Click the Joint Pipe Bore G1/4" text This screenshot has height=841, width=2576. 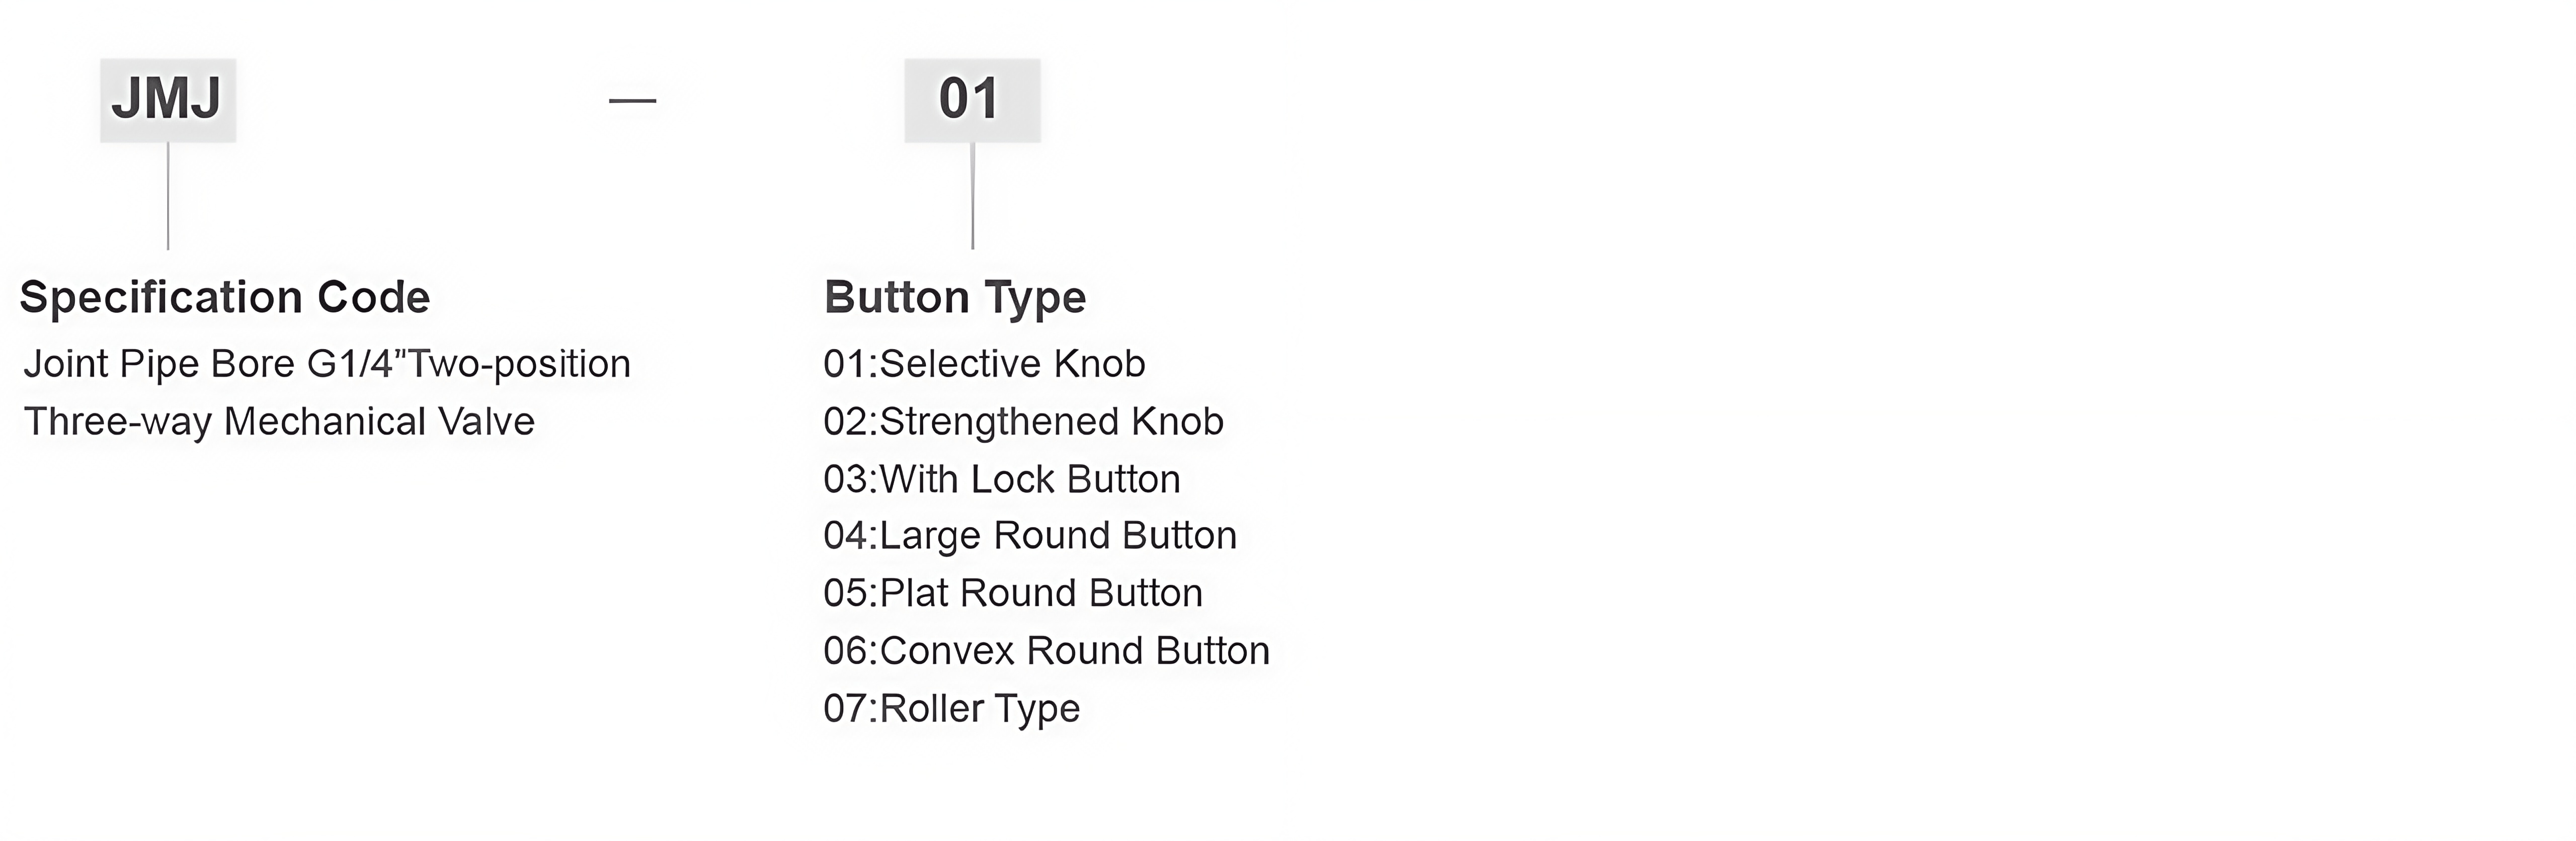click(x=217, y=364)
